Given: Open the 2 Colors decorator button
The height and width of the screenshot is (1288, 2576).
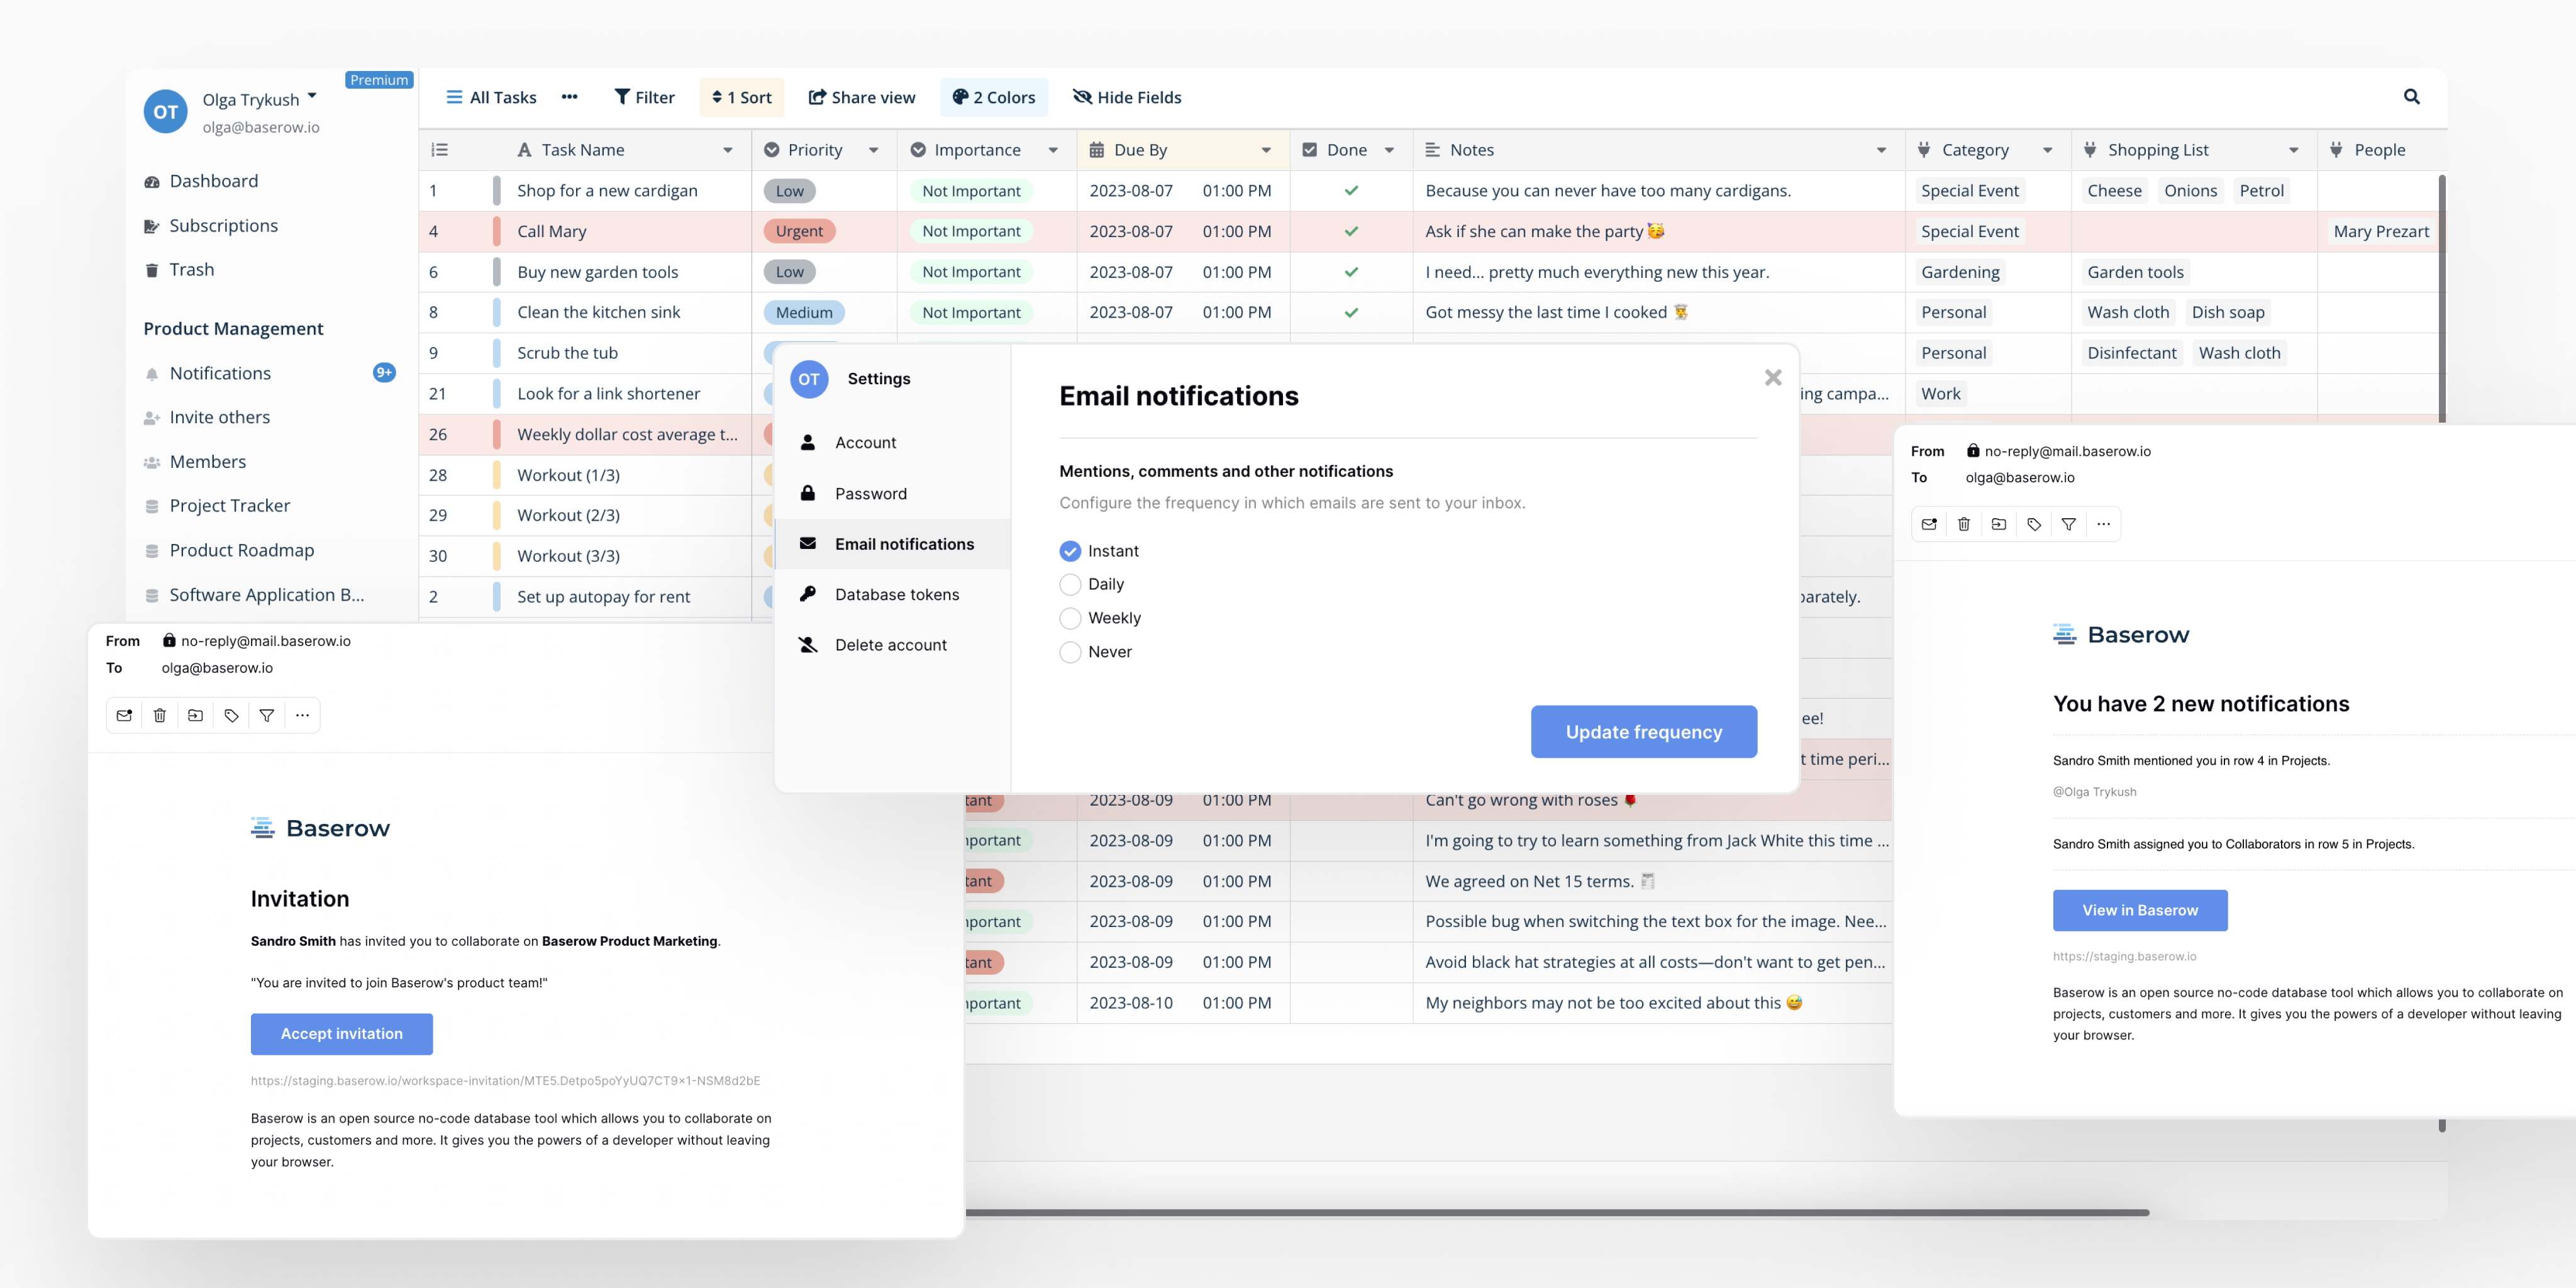Looking at the screenshot, I should [993, 97].
